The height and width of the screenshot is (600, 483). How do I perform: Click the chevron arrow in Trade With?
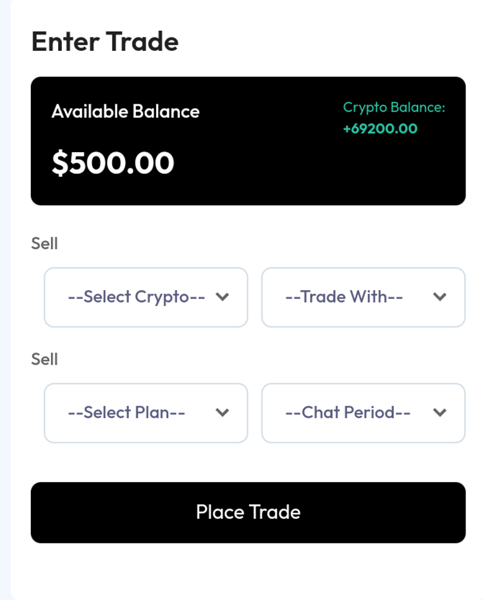click(440, 297)
